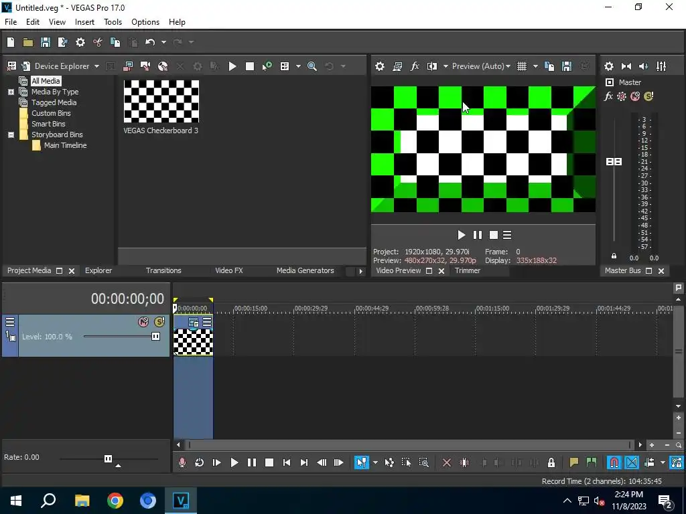686x514 pixels.
Task: Open the Overlays dropdown arrow
Action: pos(535,66)
